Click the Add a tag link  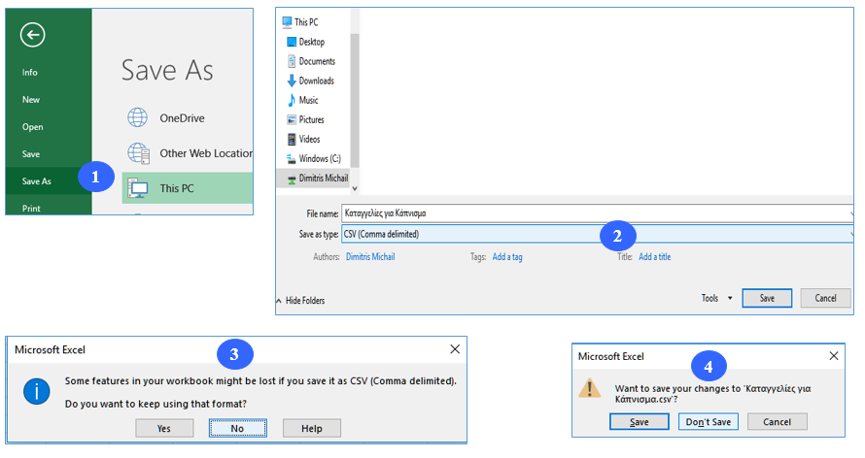tap(507, 257)
